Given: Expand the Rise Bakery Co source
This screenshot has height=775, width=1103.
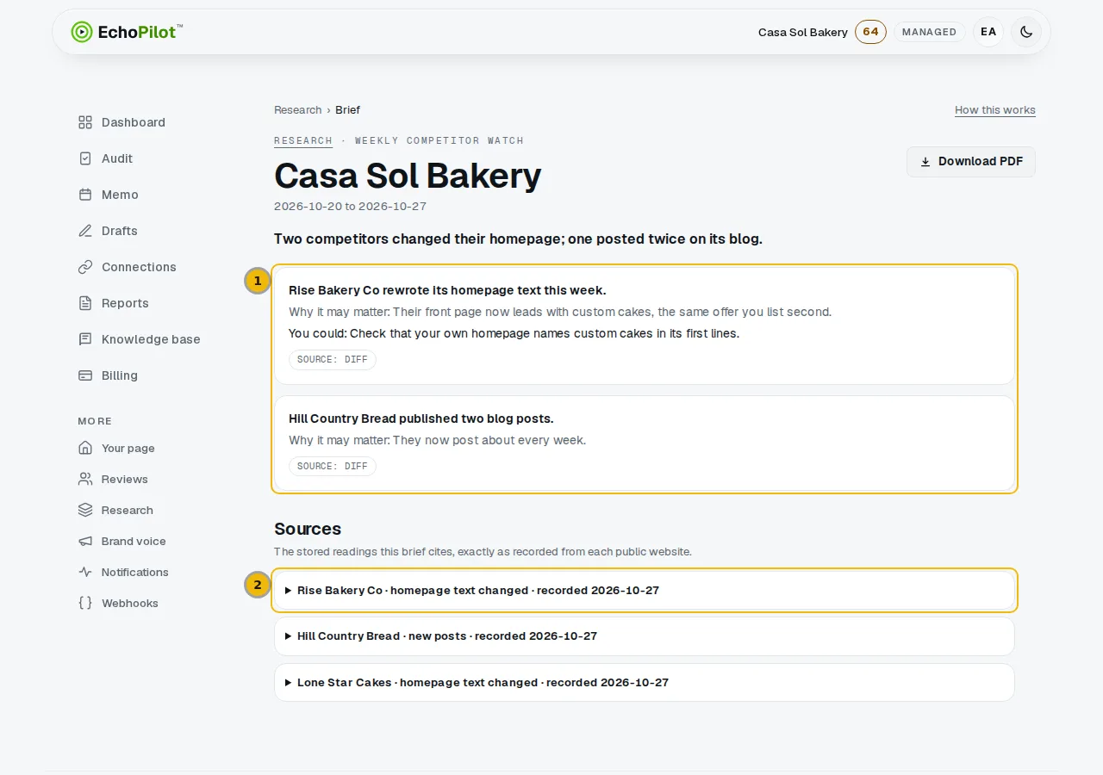Looking at the screenshot, I should [x=645, y=591].
